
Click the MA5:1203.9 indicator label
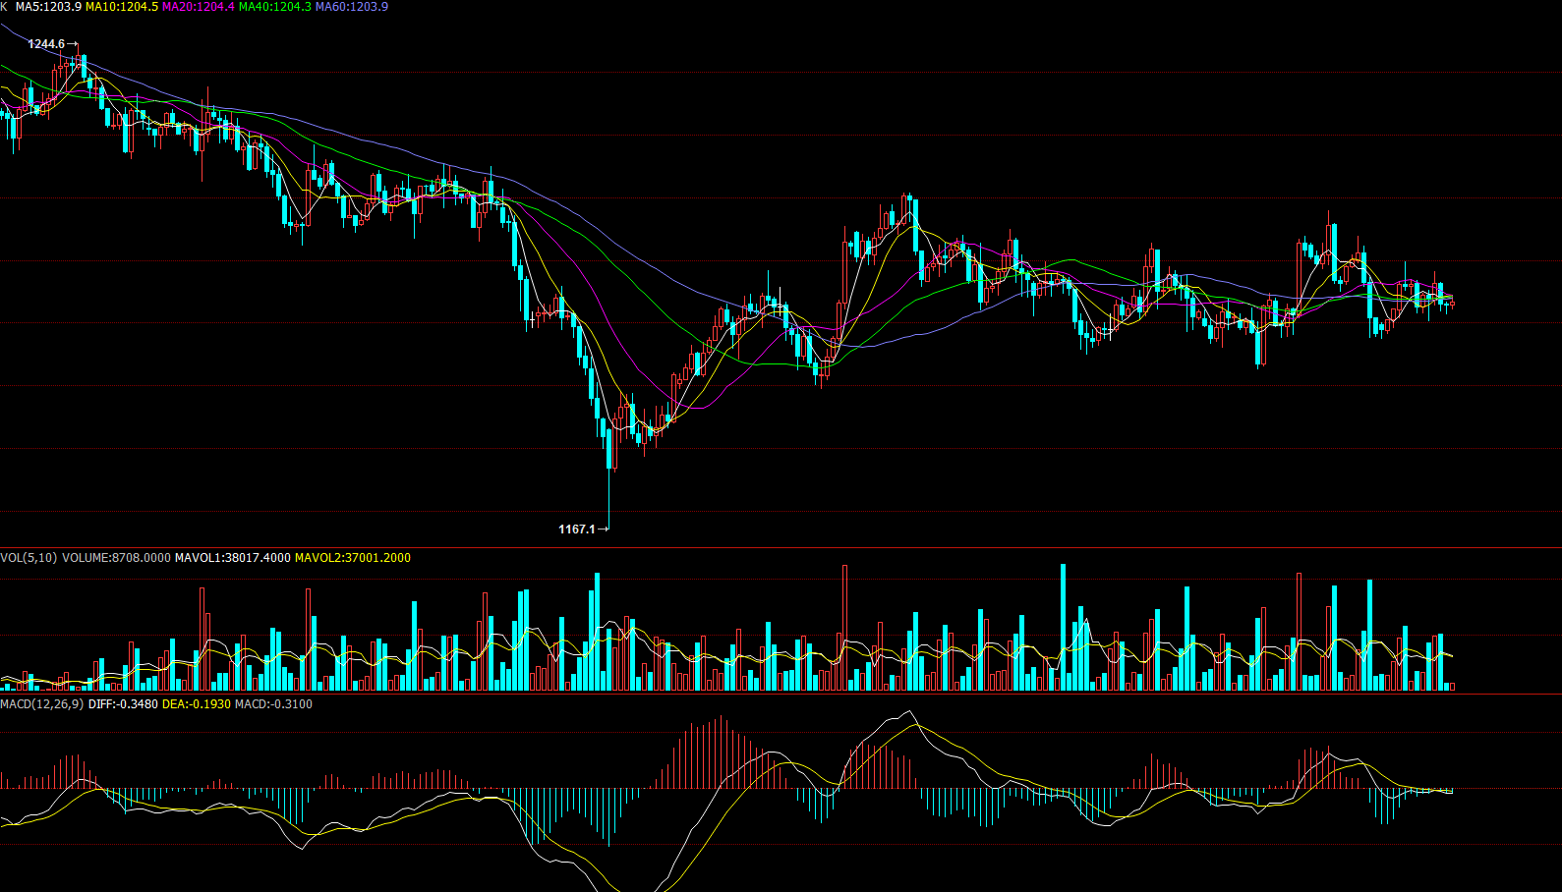(x=48, y=7)
